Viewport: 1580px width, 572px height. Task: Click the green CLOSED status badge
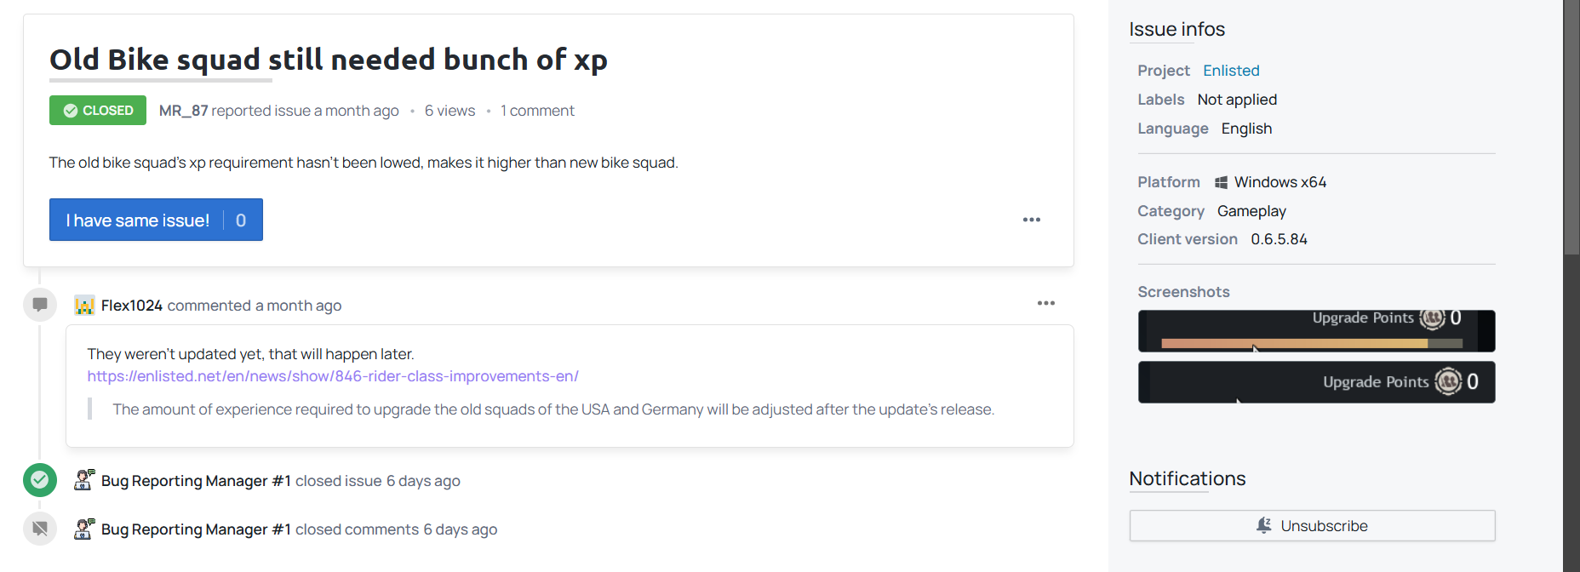(98, 111)
